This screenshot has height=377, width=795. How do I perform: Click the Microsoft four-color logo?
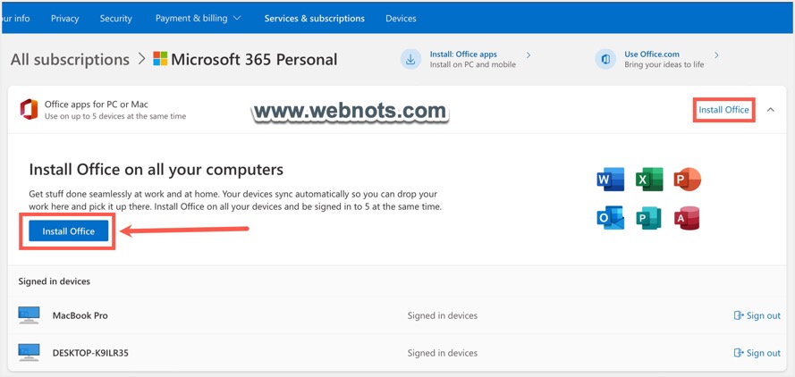point(160,59)
